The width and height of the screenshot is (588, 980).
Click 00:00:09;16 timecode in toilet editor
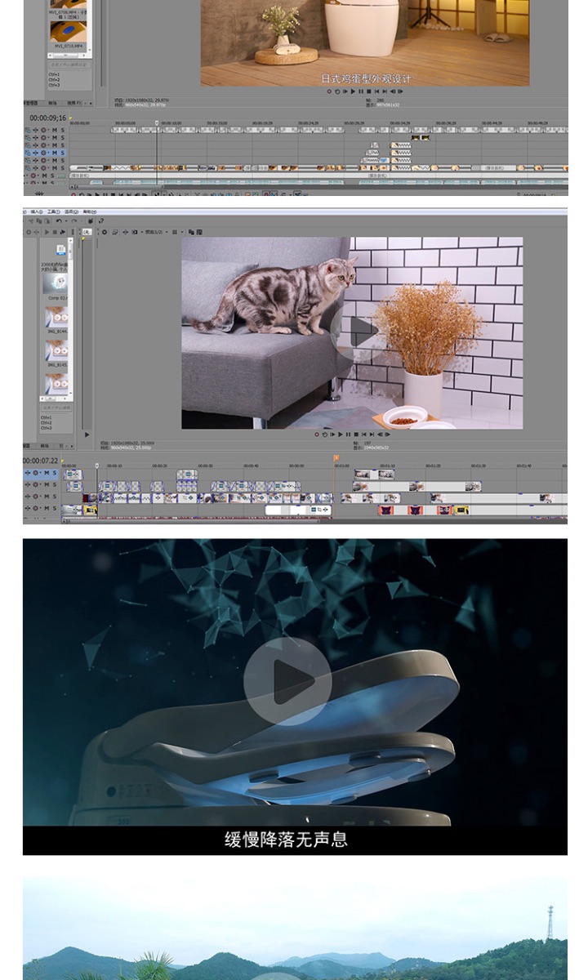tap(48, 118)
